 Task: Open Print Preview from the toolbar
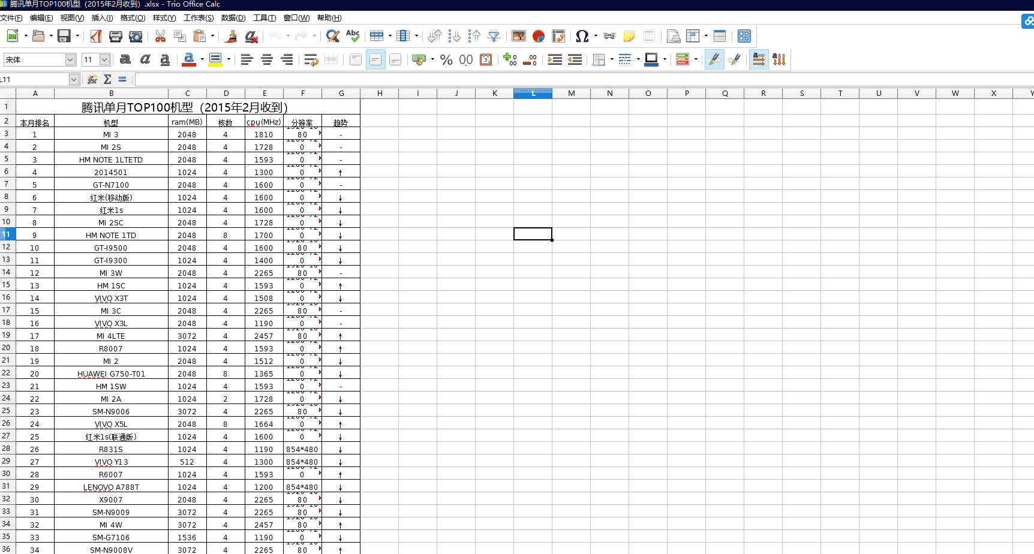pos(136,36)
